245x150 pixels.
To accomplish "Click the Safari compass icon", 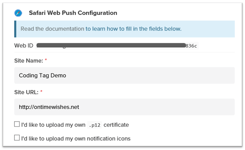I will pos(18,13).
